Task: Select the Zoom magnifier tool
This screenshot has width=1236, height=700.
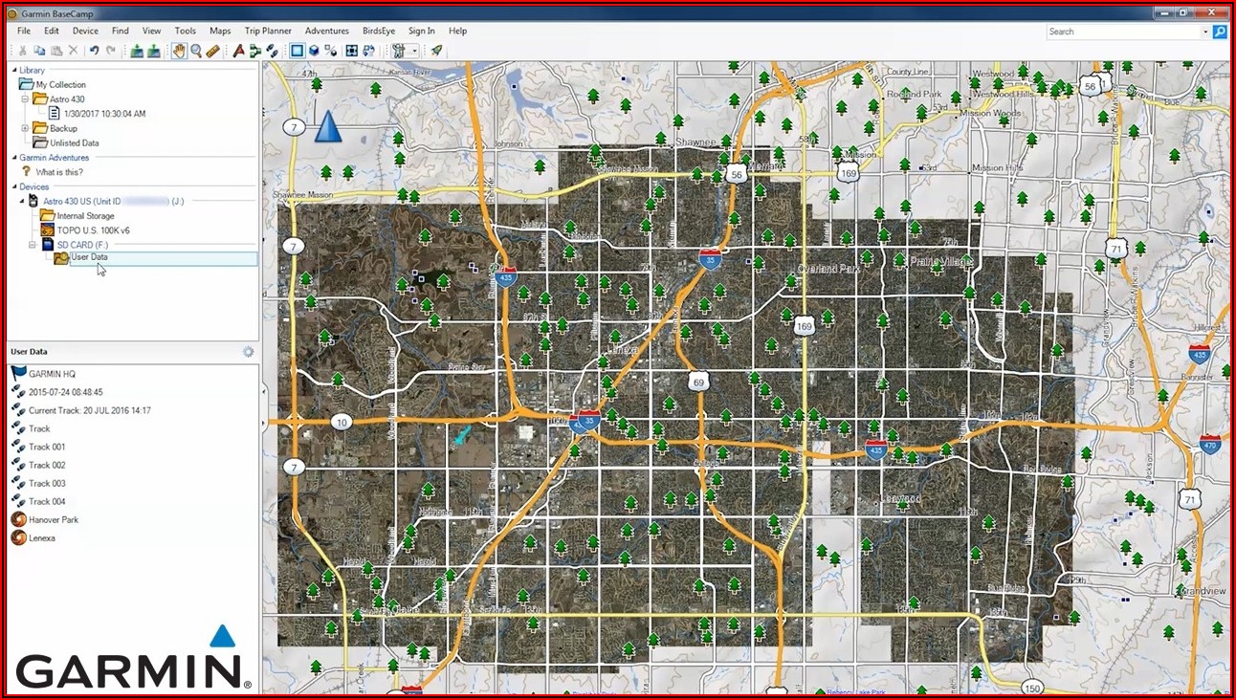Action: pyautogui.click(x=195, y=51)
